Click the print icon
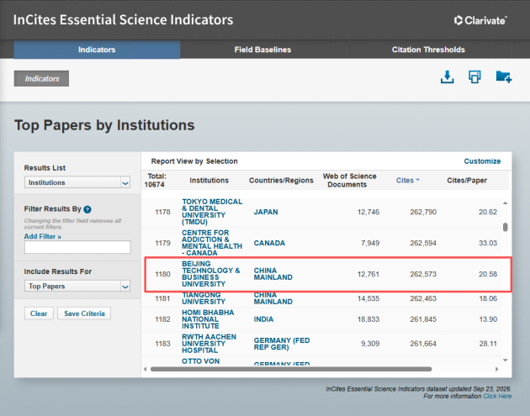The image size is (530, 416). [x=474, y=77]
